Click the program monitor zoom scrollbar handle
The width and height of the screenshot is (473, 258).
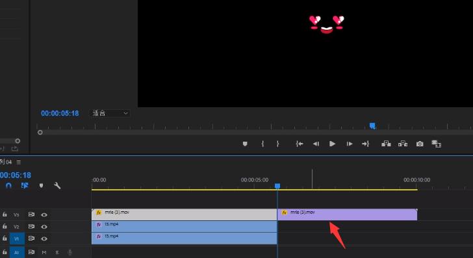click(40, 132)
